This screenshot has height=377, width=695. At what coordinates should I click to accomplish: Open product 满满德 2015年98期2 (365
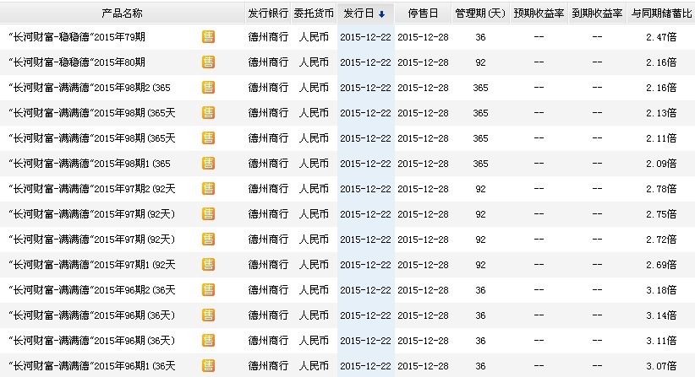point(90,88)
